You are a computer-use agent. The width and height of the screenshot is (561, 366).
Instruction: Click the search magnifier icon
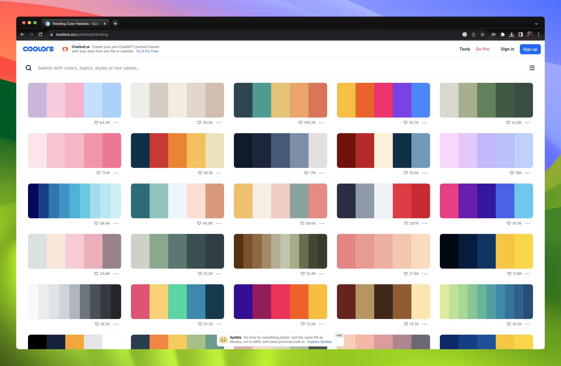pyautogui.click(x=29, y=68)
